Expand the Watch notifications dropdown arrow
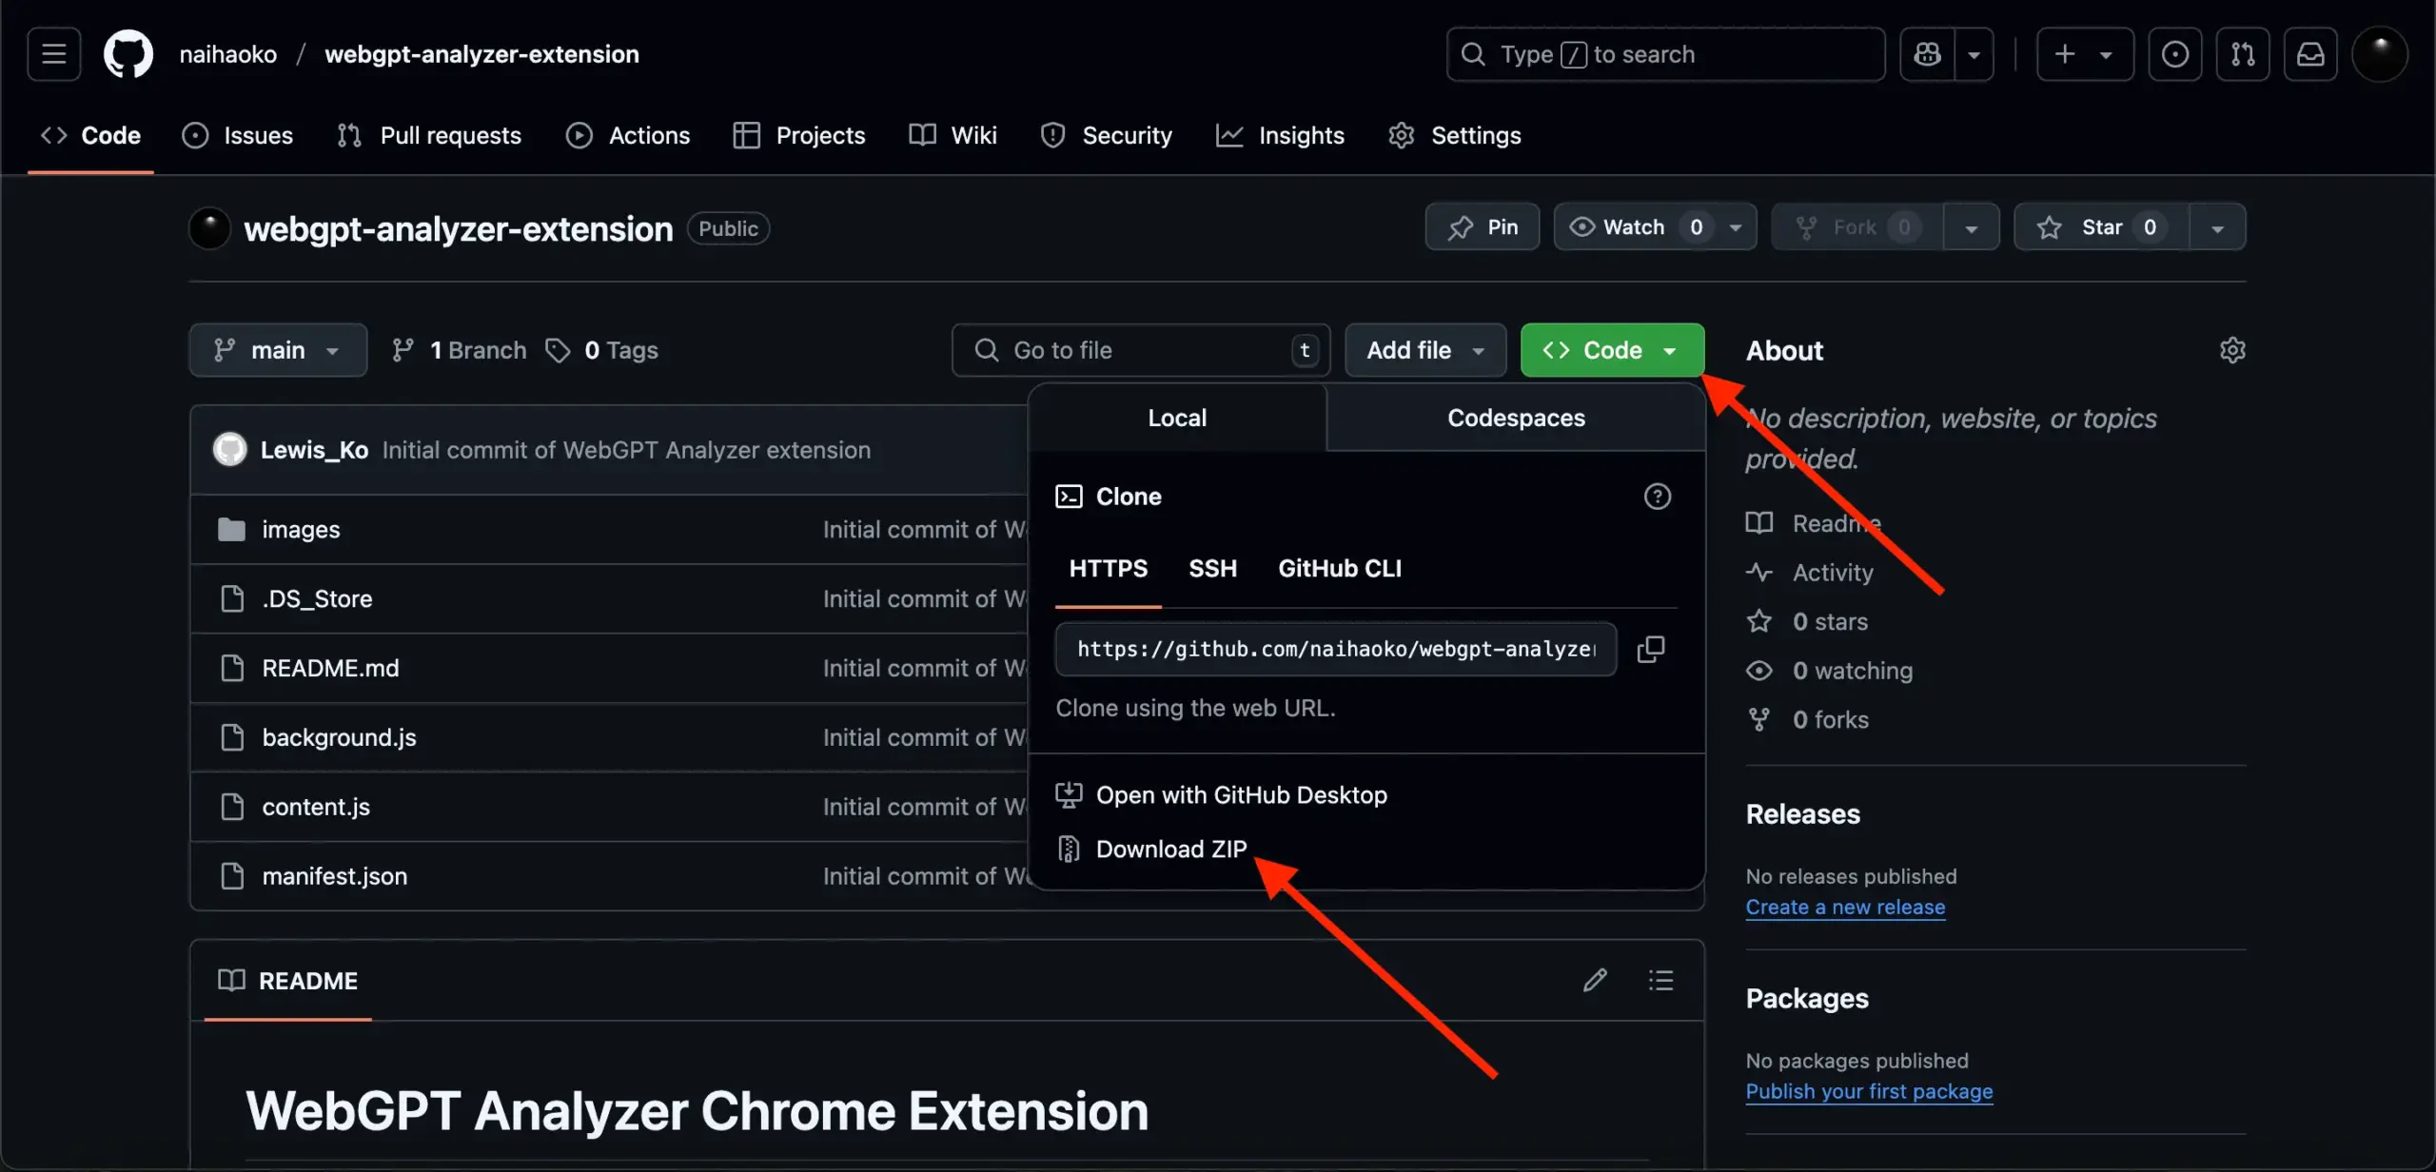Viewport: 2436px width, 1172px height. 1736,227
